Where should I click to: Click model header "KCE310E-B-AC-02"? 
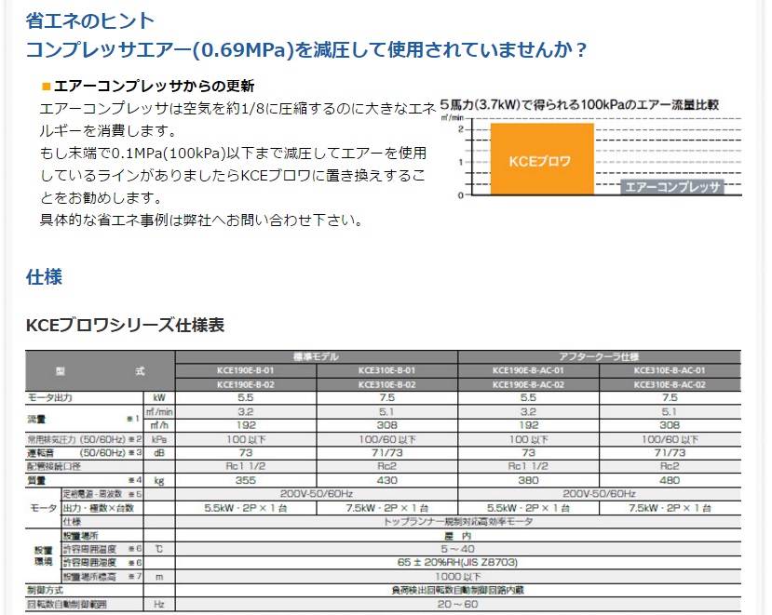pyautogui.click(x=670, y=385)
